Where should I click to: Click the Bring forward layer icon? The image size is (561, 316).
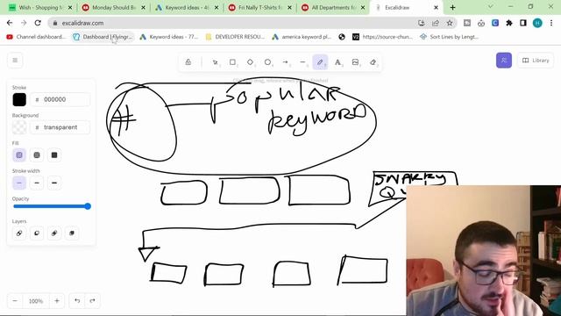click(x=54, y=233)
